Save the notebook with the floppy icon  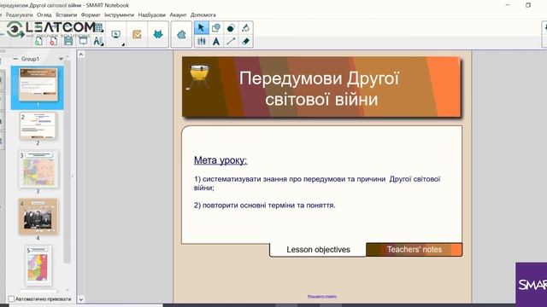pos(68,41)
